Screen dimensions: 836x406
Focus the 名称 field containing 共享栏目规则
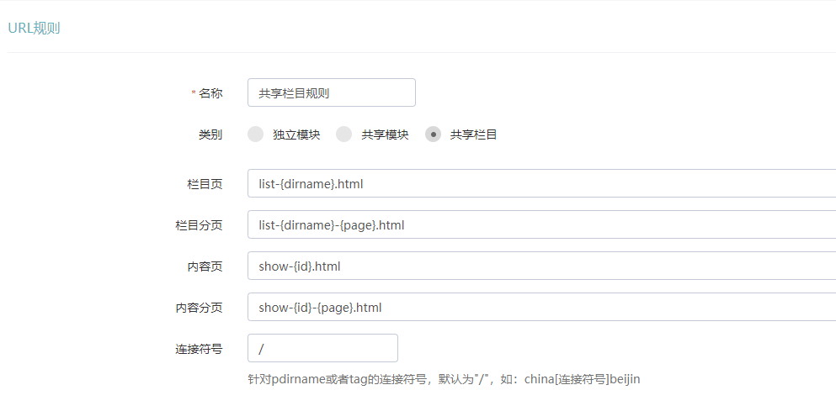332,92
